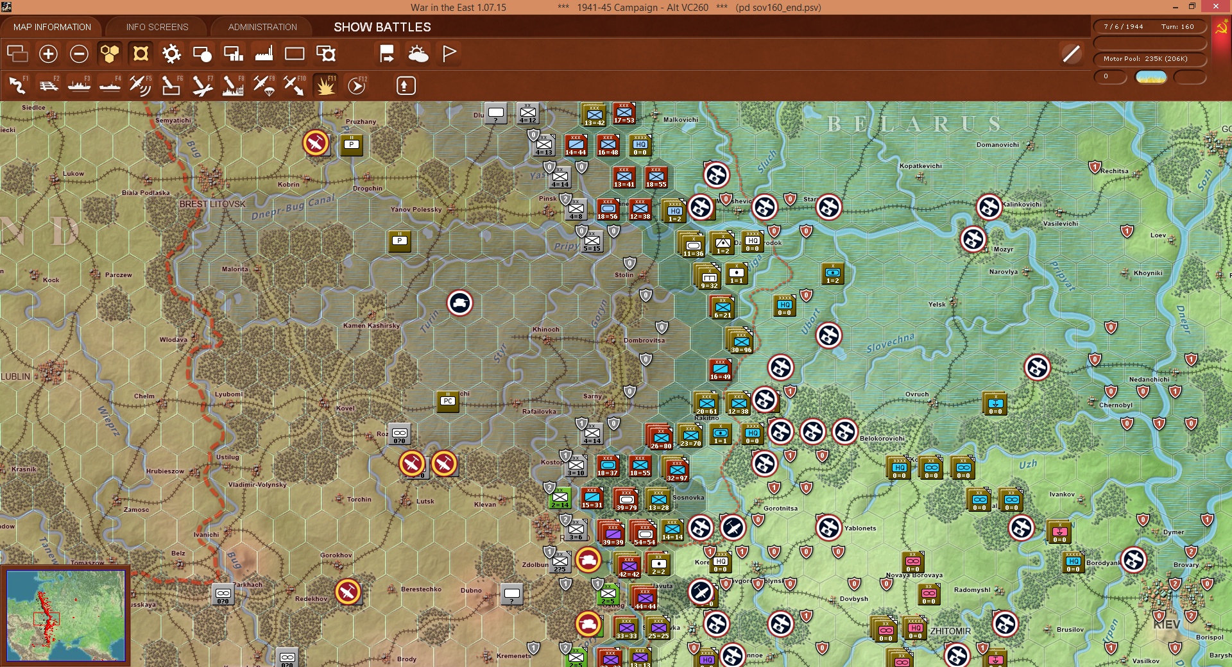Toggle the highlighted four-cornered unit counter icon

(x=141, y=54)
